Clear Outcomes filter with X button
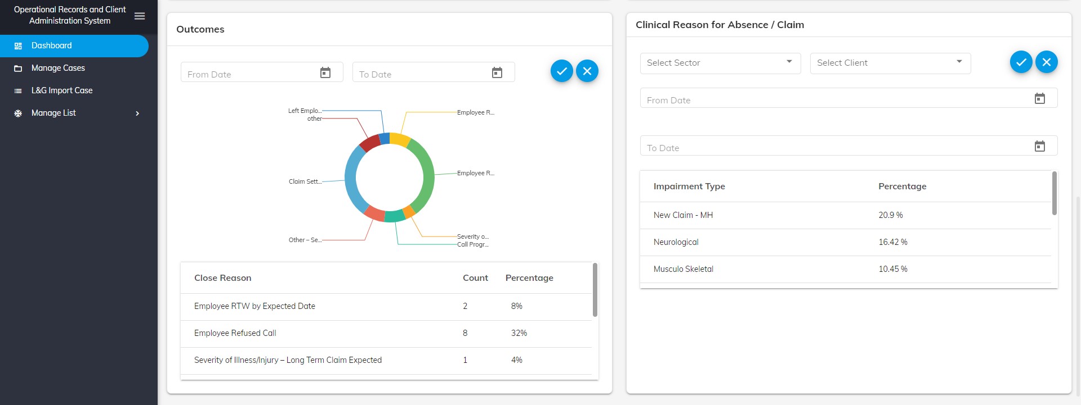Image resolution: width=1081 pixels, height=405 pixels. coord(587,71)
